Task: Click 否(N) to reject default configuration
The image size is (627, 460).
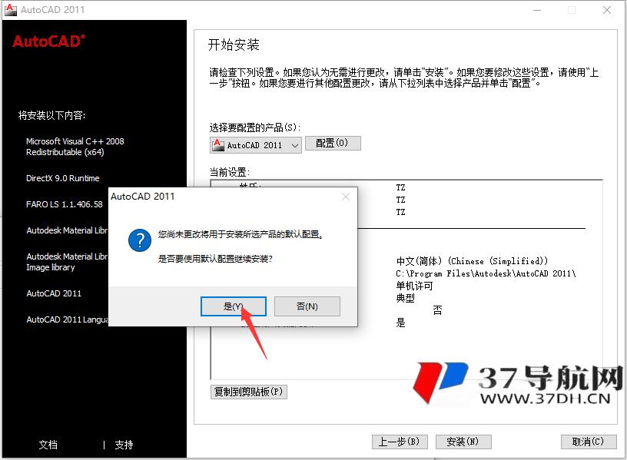Action: 307,306
